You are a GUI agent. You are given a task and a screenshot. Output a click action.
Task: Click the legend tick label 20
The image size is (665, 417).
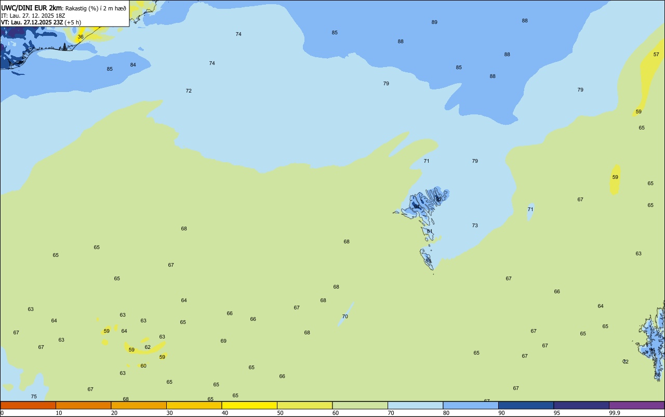[114, 413]
